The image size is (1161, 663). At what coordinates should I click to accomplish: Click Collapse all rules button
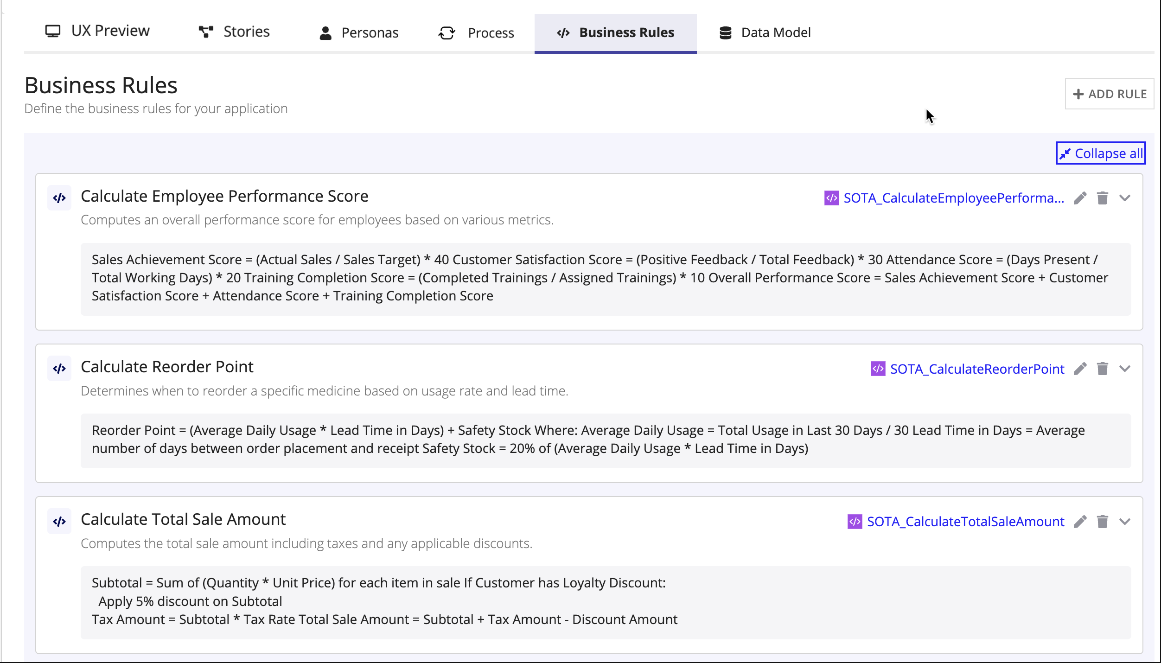point(1101,153)
